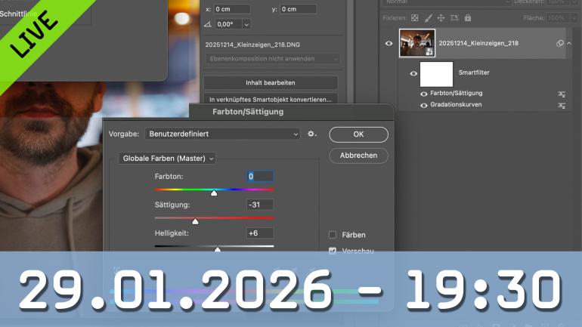This screenshot has width=582, height=327.
Task: Toggle visibility of the Gradationskurven smart filter
Action: coord(423,105)
